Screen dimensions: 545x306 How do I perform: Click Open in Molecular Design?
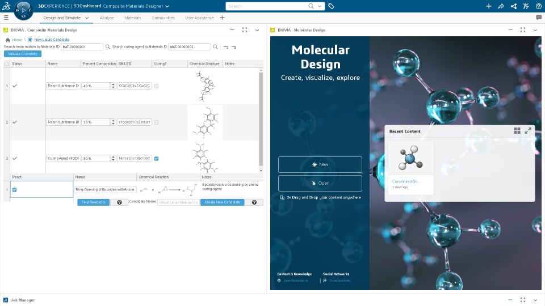click(x=320, y=183)
